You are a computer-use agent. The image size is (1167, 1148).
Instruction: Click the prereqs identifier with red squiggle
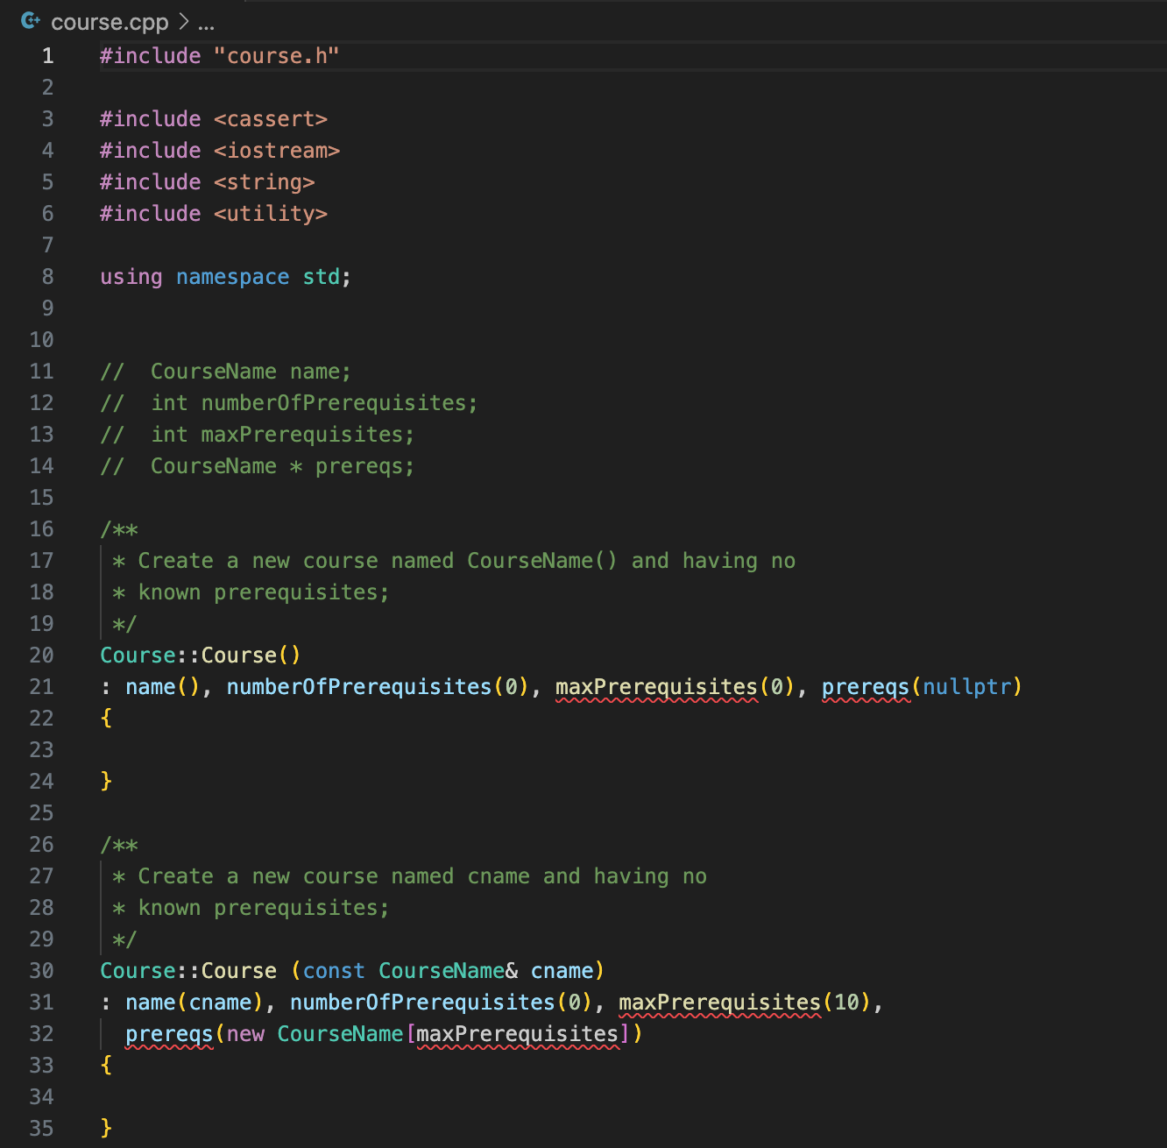point(866,687)
